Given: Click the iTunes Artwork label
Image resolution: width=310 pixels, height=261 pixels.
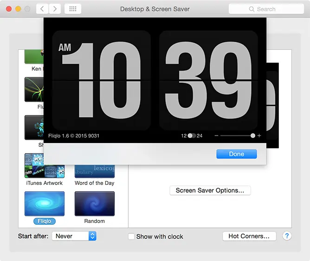Looking at the screenshot, I should click(x=44, y=183).
